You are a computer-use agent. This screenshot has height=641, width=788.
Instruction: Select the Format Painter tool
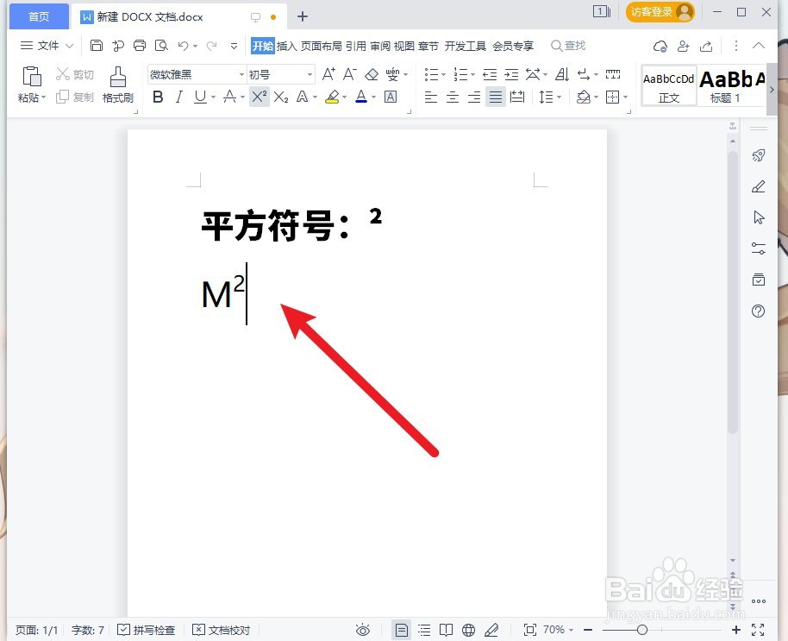click(117, 85)
